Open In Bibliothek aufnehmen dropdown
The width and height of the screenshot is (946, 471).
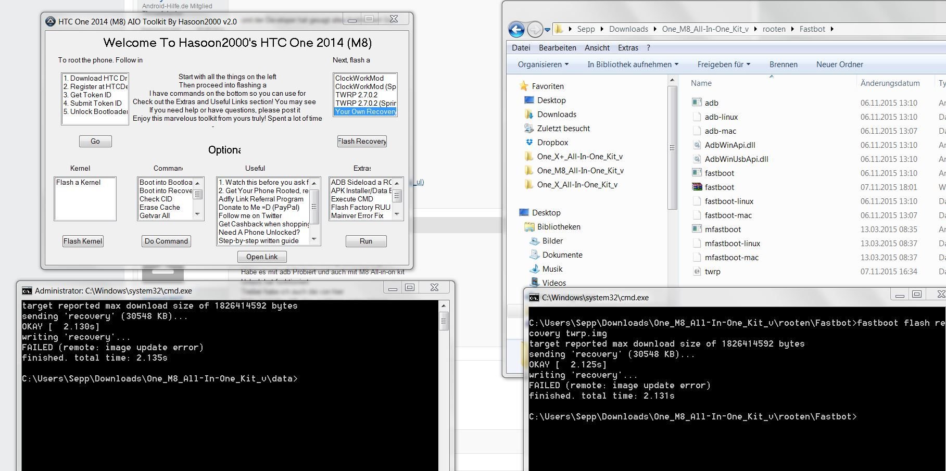tap(633, 65)
